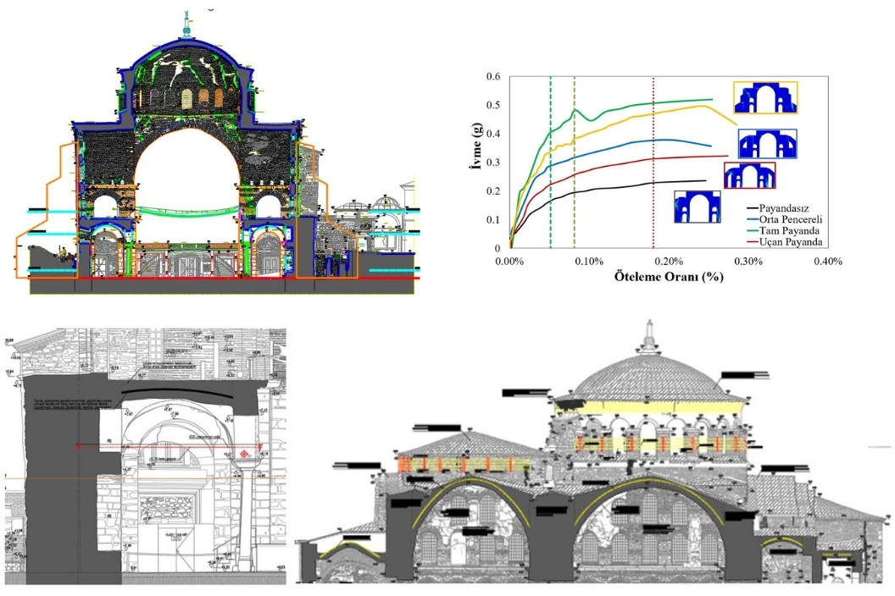Click the 0.40% label on horizontal axis
The width and height of the screenshot is (895, 596).
(x=827, y=262)
